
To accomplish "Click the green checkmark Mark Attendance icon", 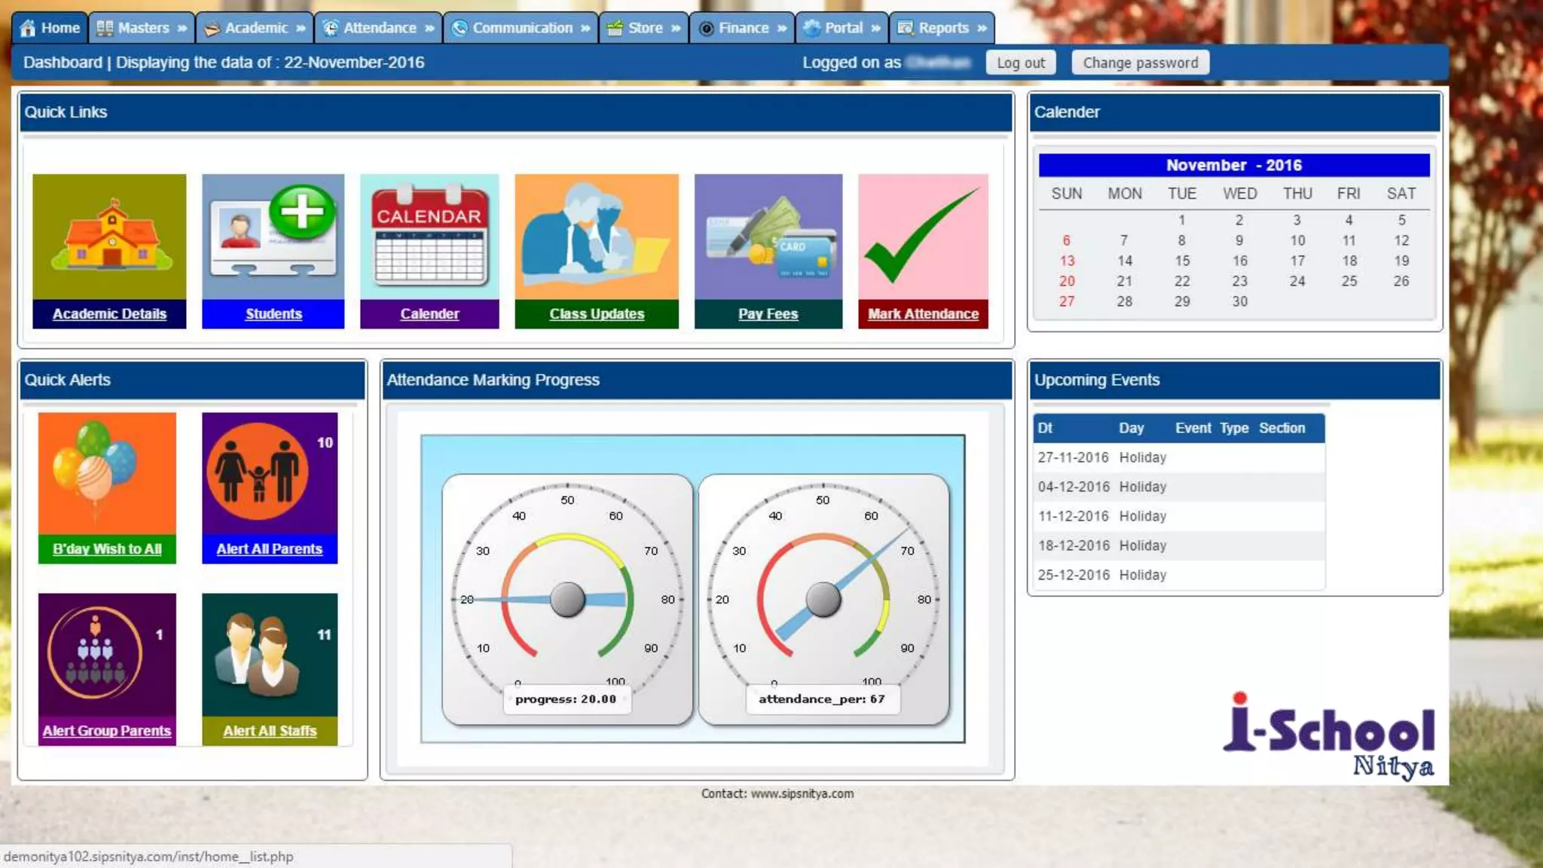I will tap(923, 237).
